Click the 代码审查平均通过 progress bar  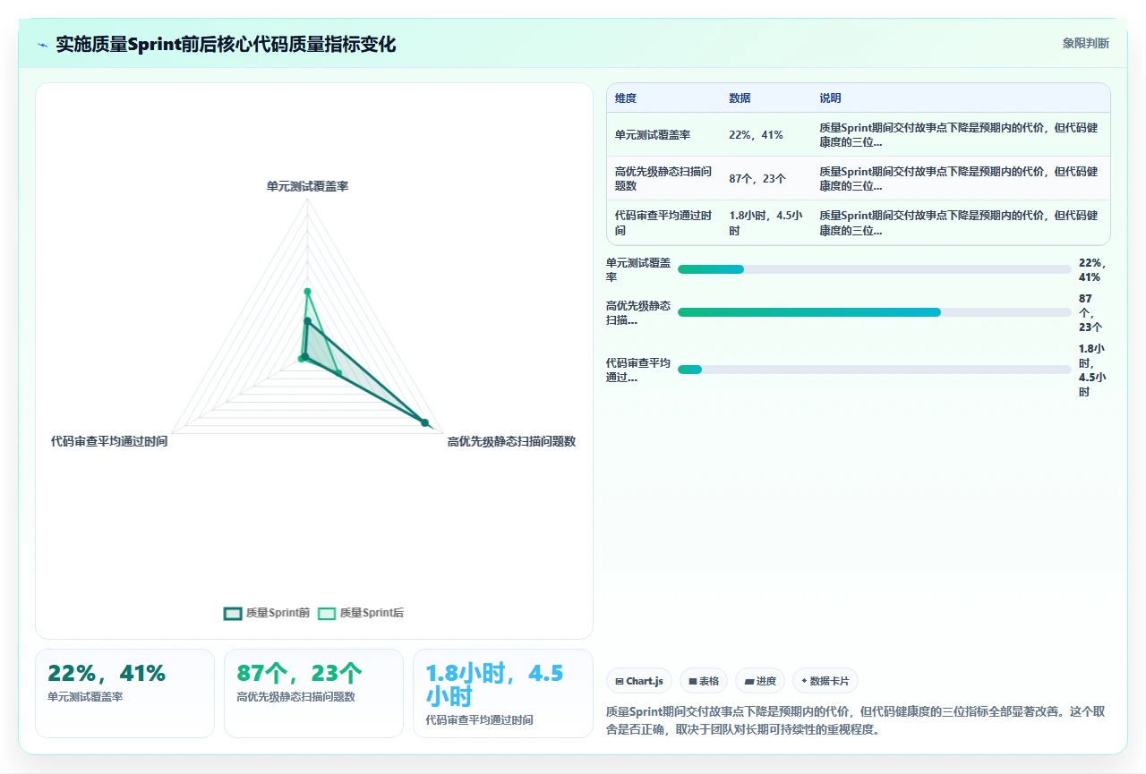[x=875, y=370]
